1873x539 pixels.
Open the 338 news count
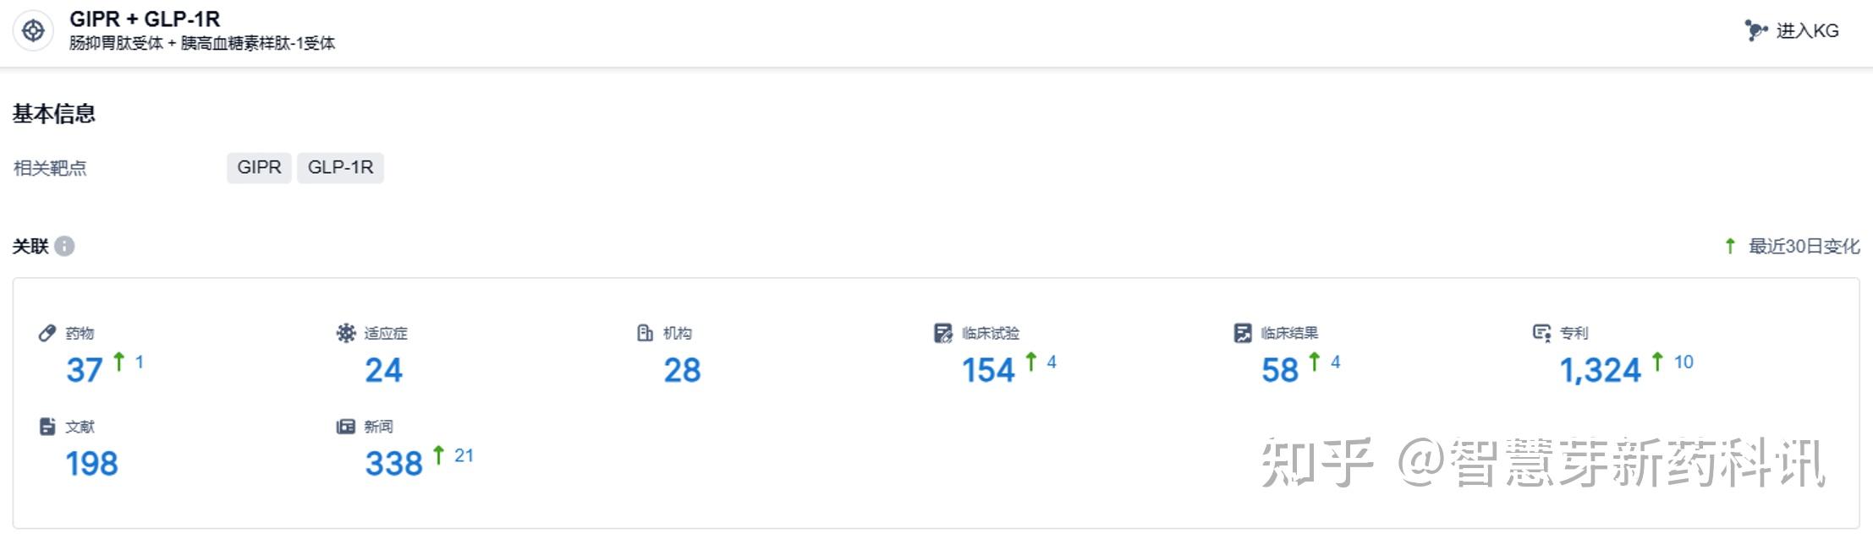click(393, 464)
